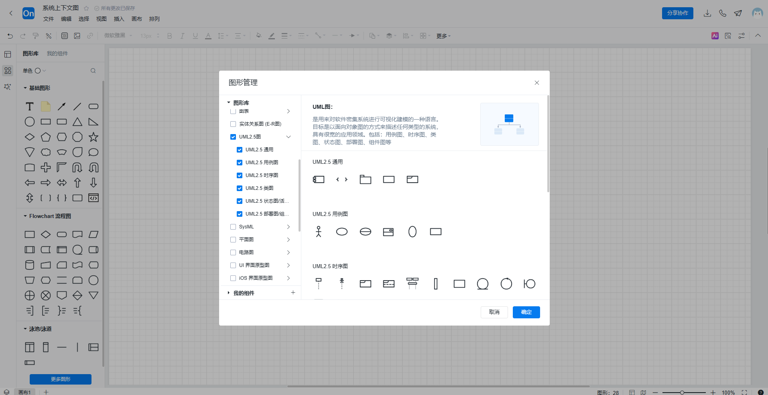Expand the 我的组件 tree section
768x395 pixels.
tap(229, 293)
